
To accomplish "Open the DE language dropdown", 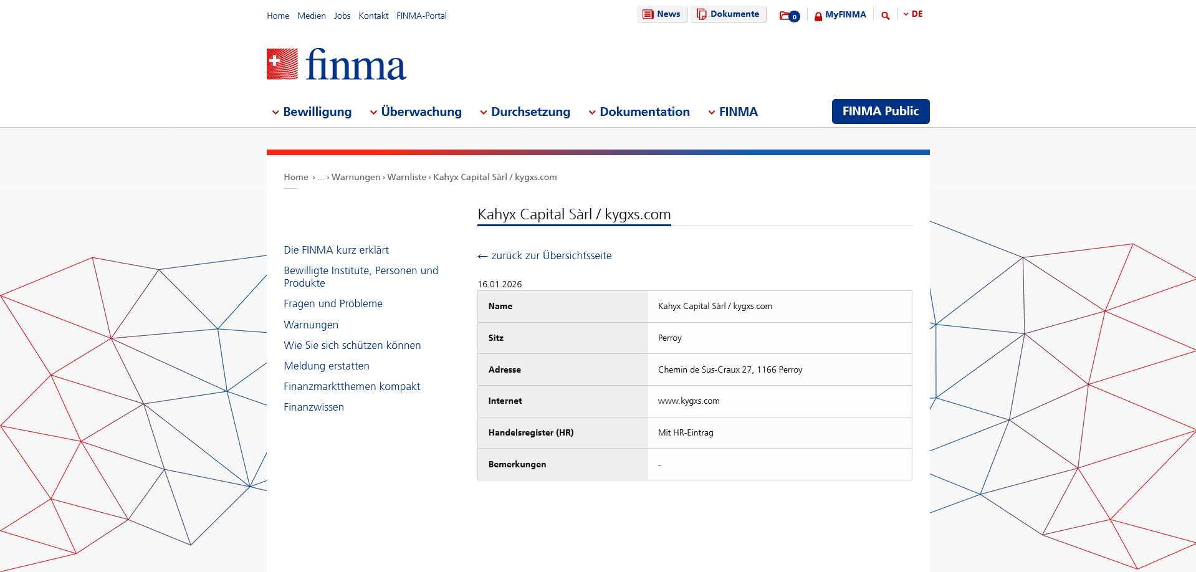I will [x=913, y=14].
